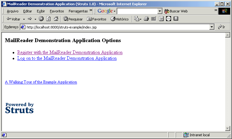Click the Windows flag throbber icon
232x139 pixels.
224,11
